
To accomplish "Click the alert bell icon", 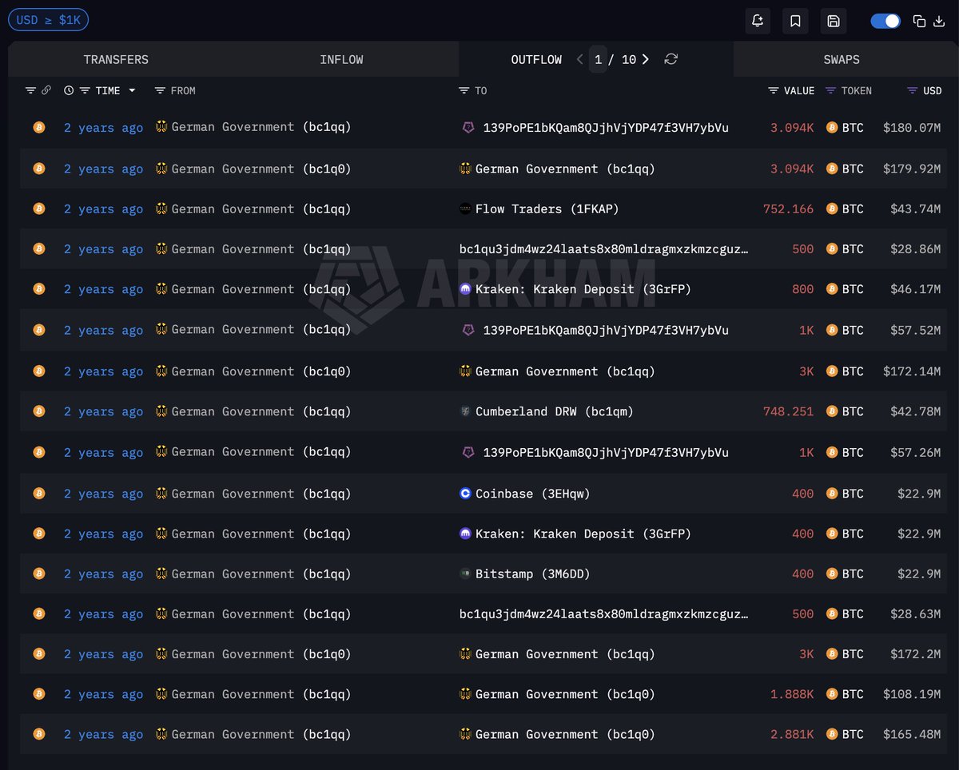I will click(x=758, y=21).
